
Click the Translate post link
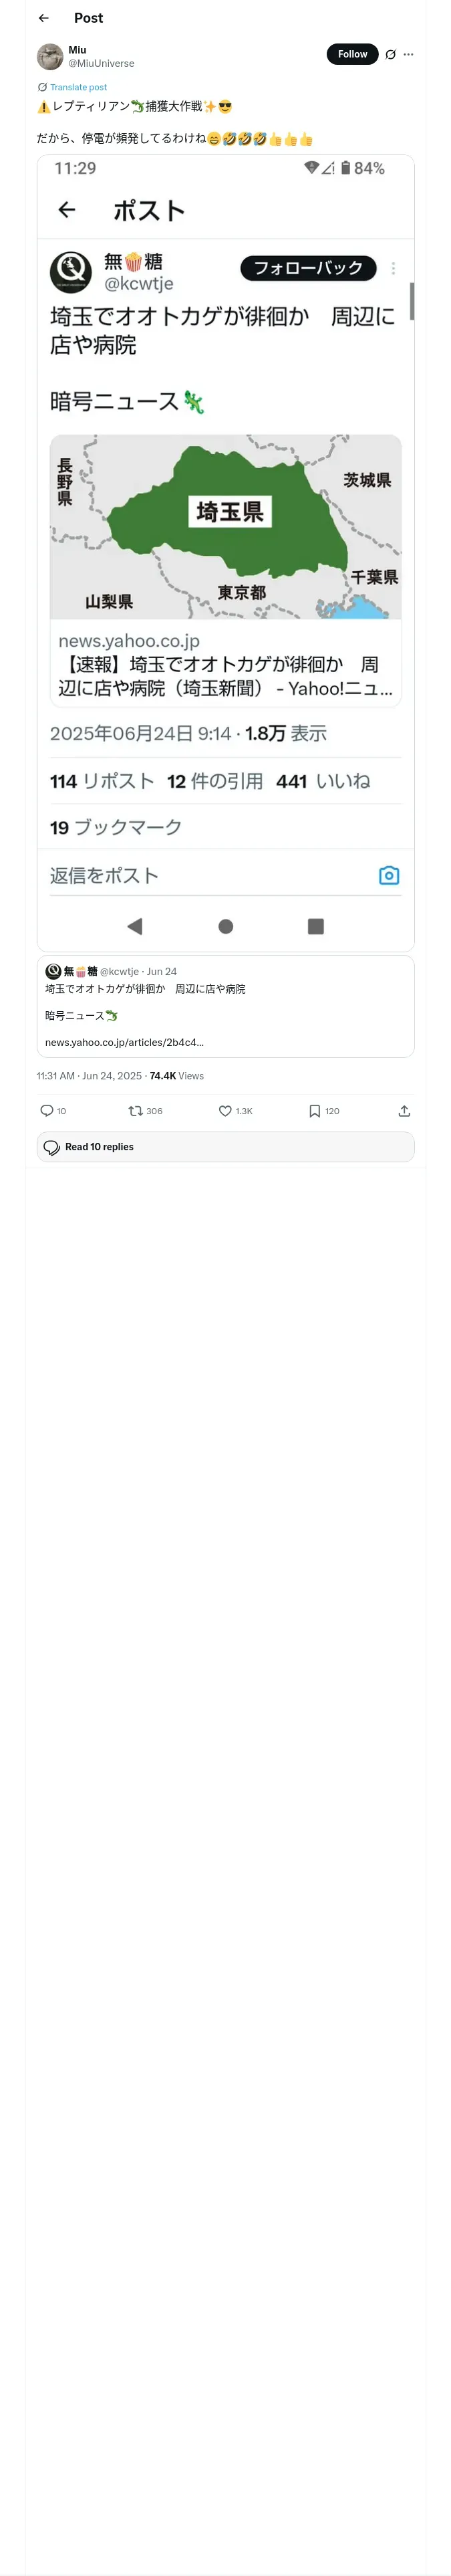point(78,87)
